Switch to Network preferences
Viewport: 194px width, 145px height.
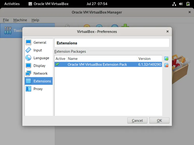pyautogui.click(x=39, y=73)
